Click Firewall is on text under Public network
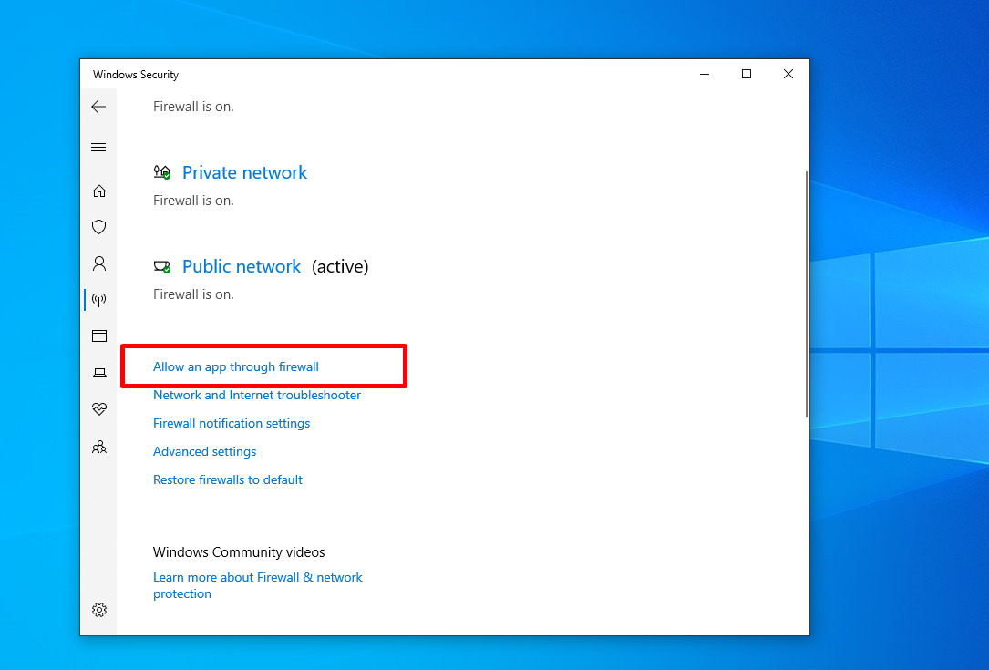 coord(193,294)
